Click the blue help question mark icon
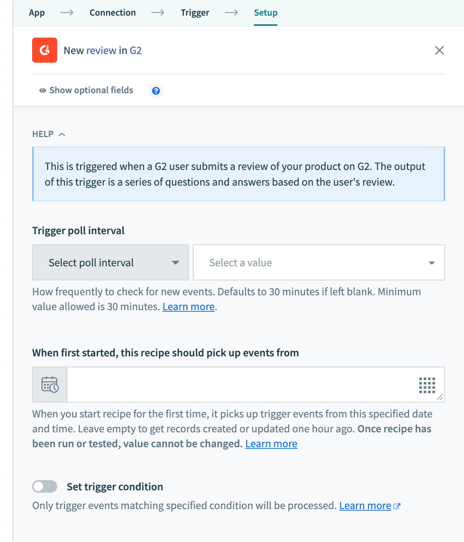The image size is (464, 542). (156, 91)
